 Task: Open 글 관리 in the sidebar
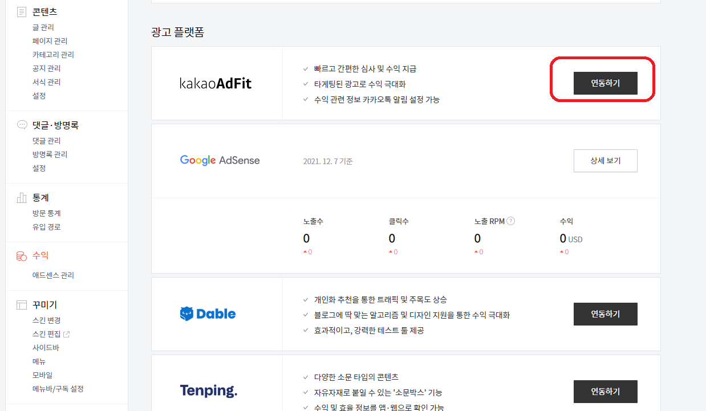click(x=43, y=27)
